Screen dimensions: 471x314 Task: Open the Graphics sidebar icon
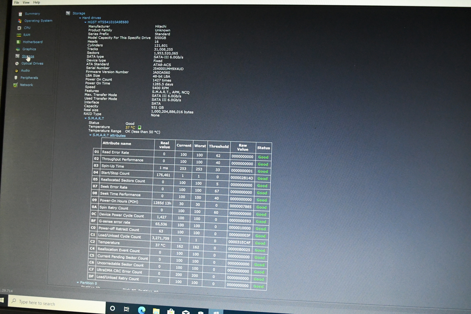18,49
